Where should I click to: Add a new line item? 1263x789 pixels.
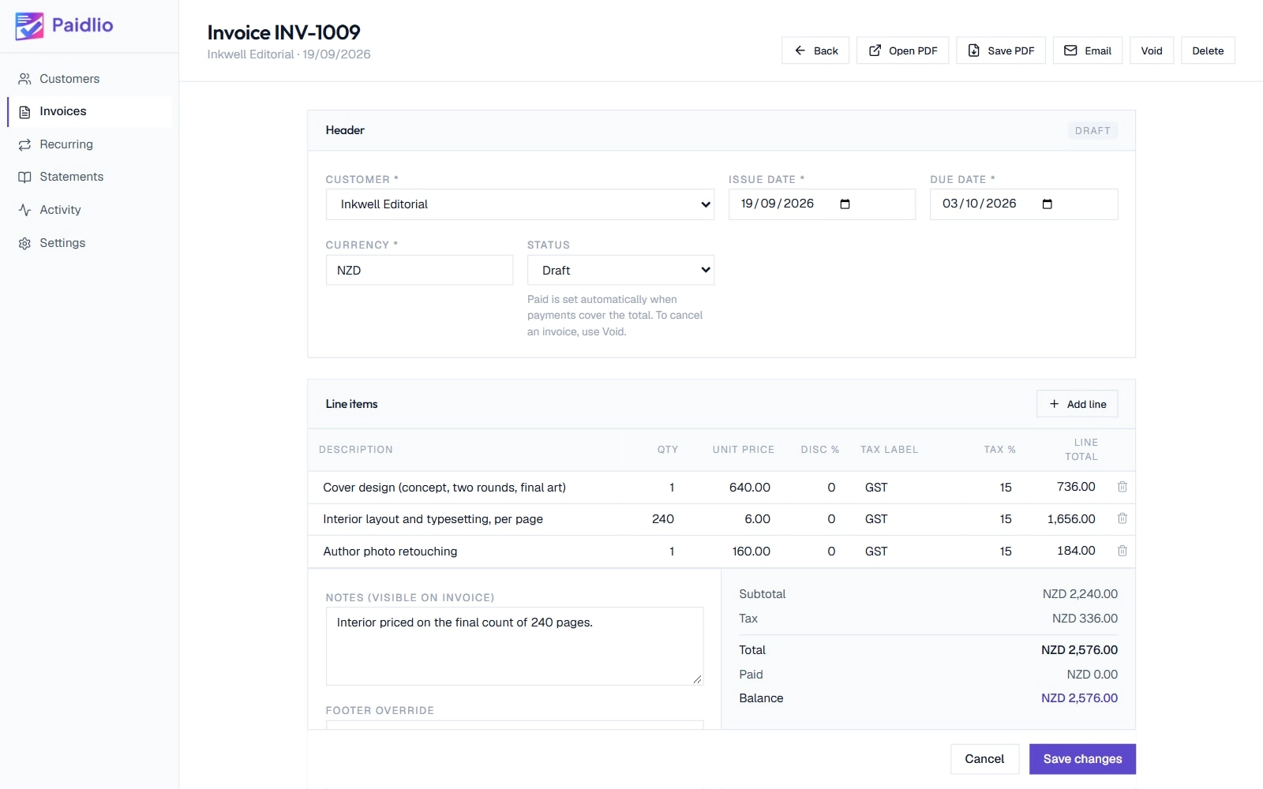click(1077, 404)
